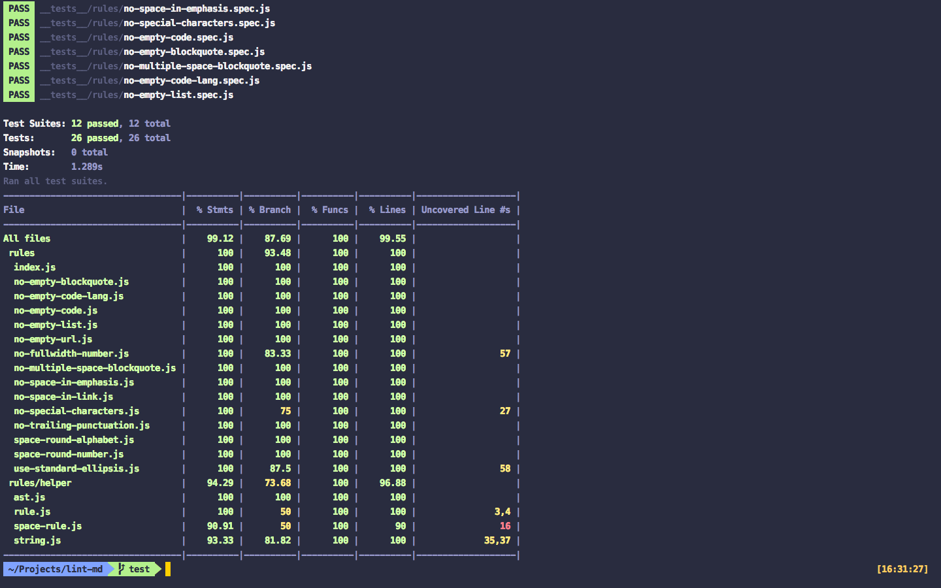941x588 pixels.
Task: Click rules/helper lines value 96.88
Action: (x=393, y=483)
